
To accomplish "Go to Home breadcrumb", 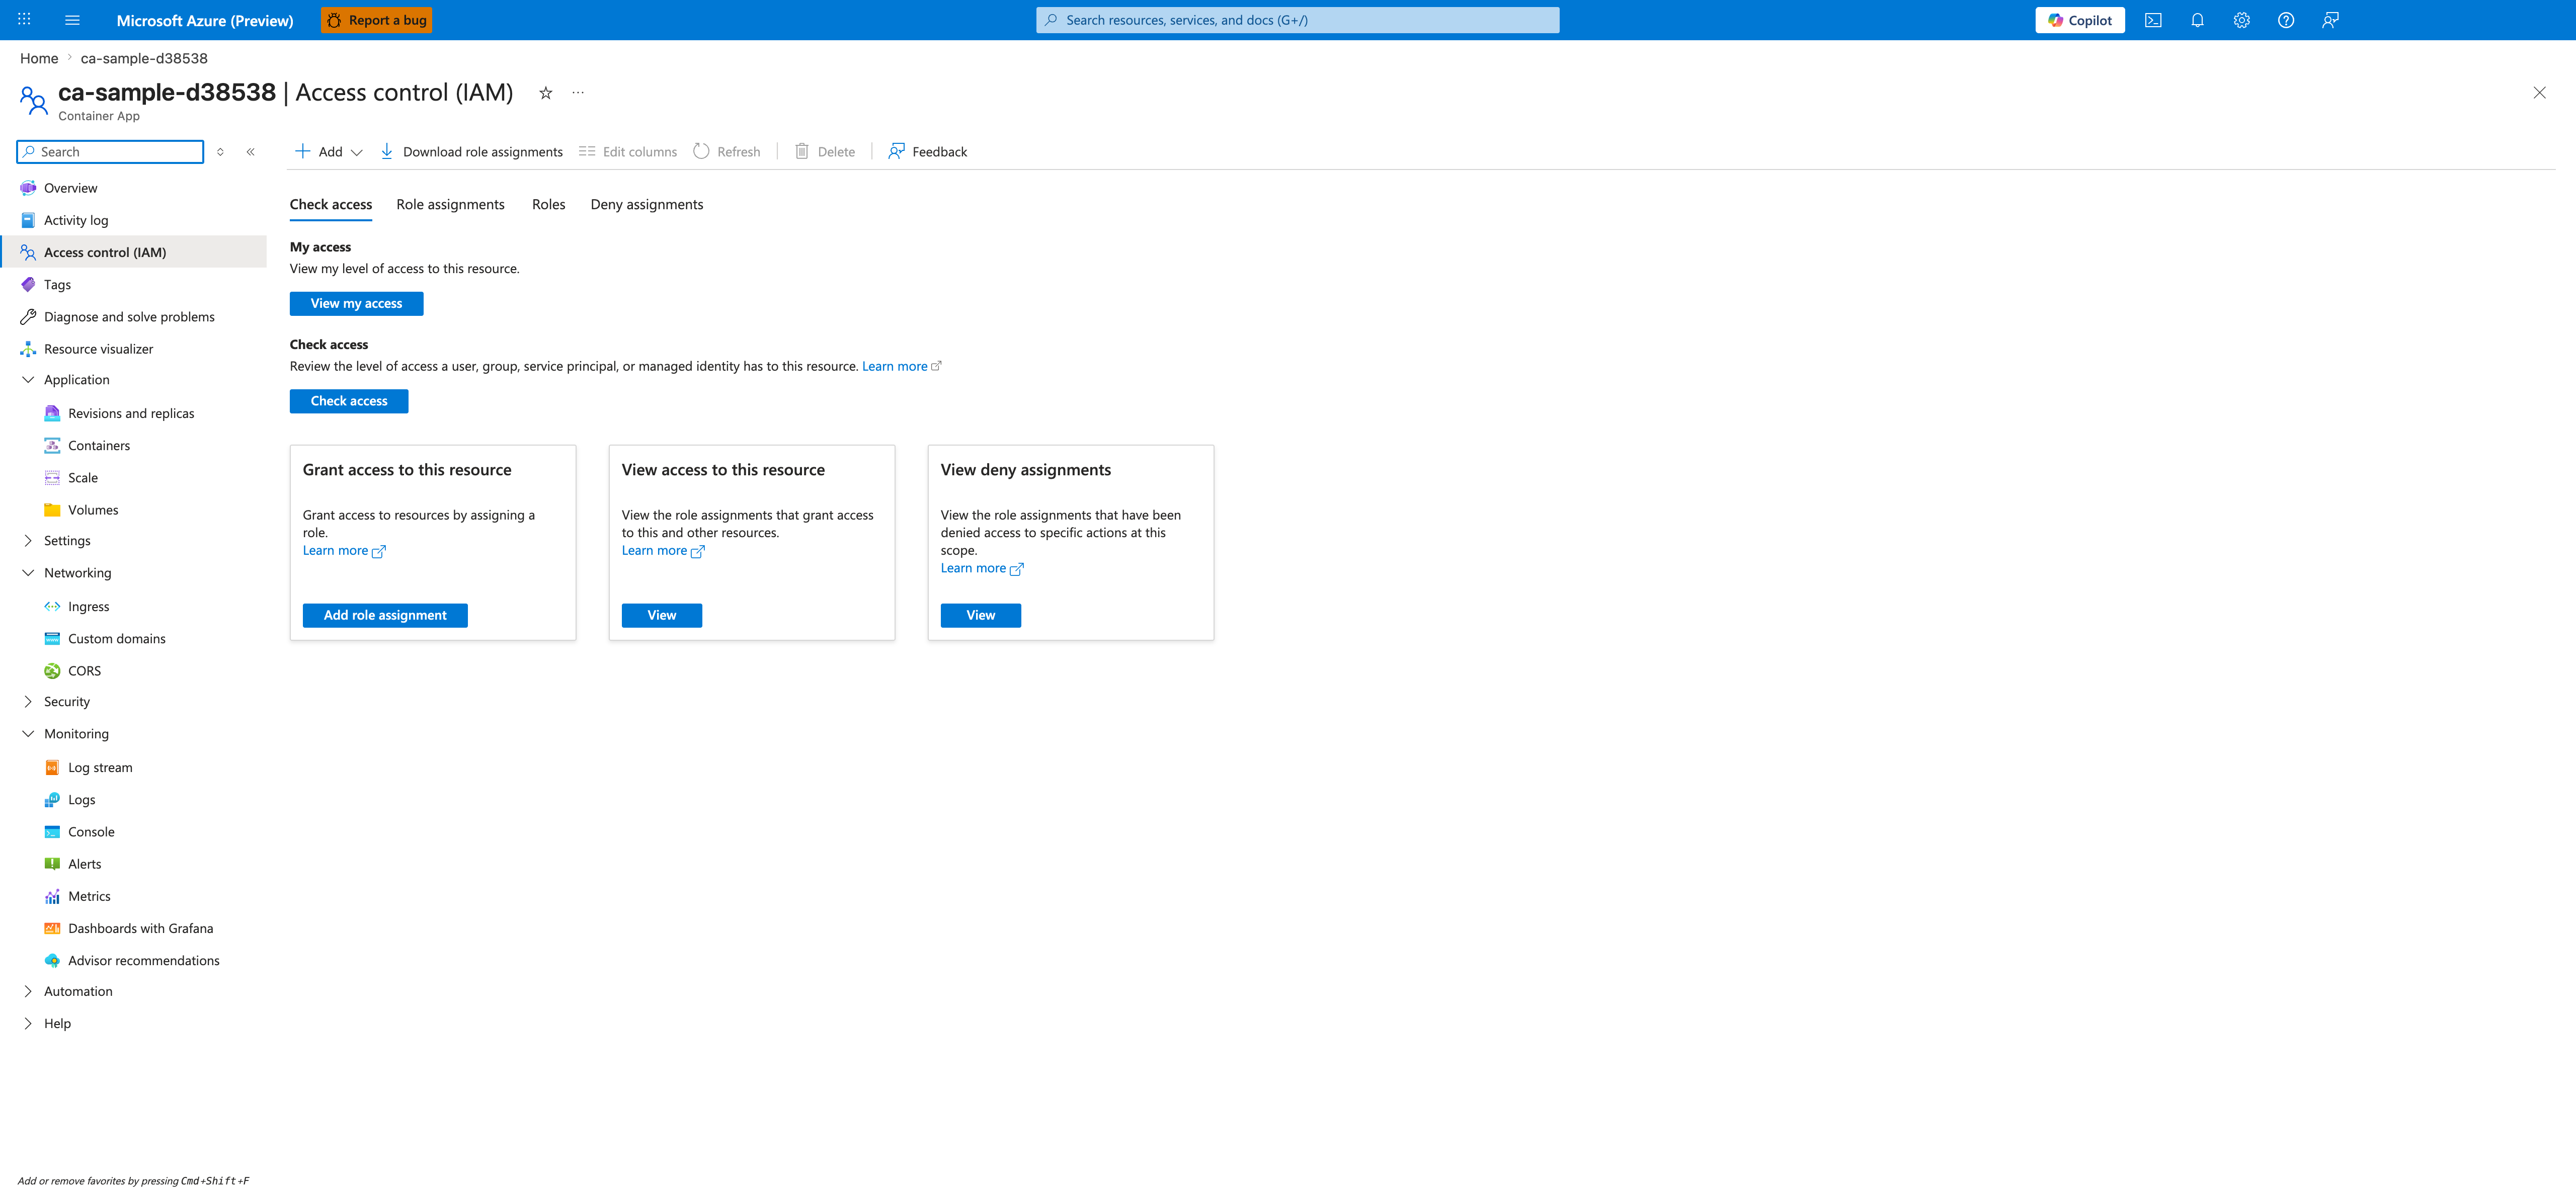I will pyautogui.click(x=39, y=59).
